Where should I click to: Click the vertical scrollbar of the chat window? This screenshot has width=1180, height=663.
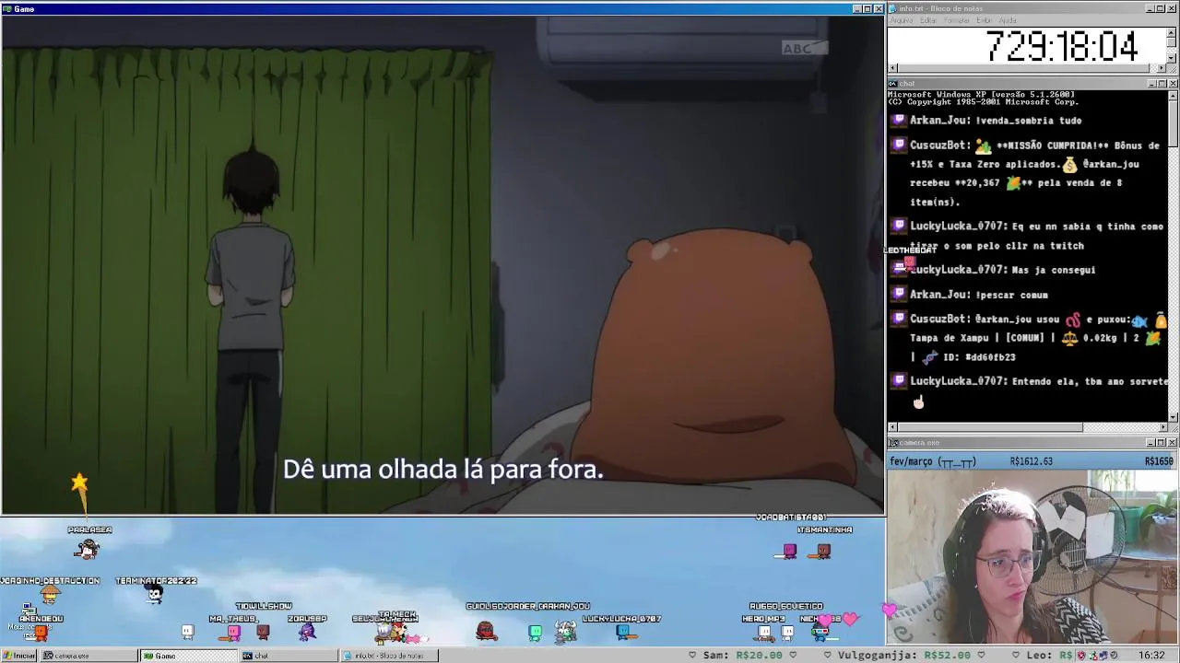(x=1173, y=255)
